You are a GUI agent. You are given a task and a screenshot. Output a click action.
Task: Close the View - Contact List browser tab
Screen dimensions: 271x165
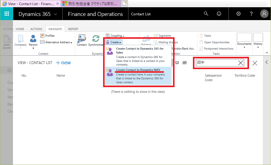coord(58,4)
